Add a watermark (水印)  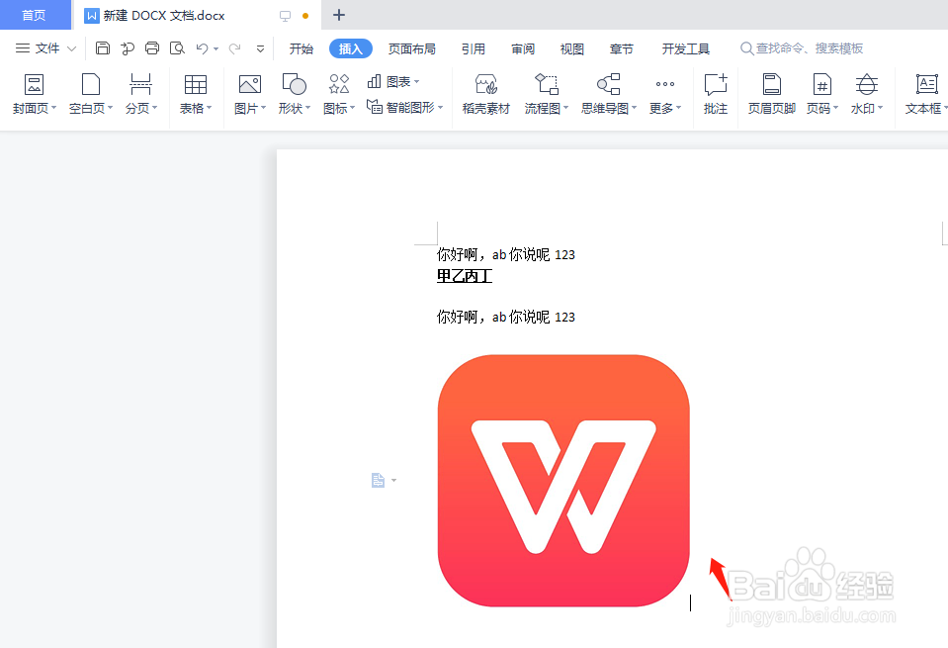(x=866, y=94)
